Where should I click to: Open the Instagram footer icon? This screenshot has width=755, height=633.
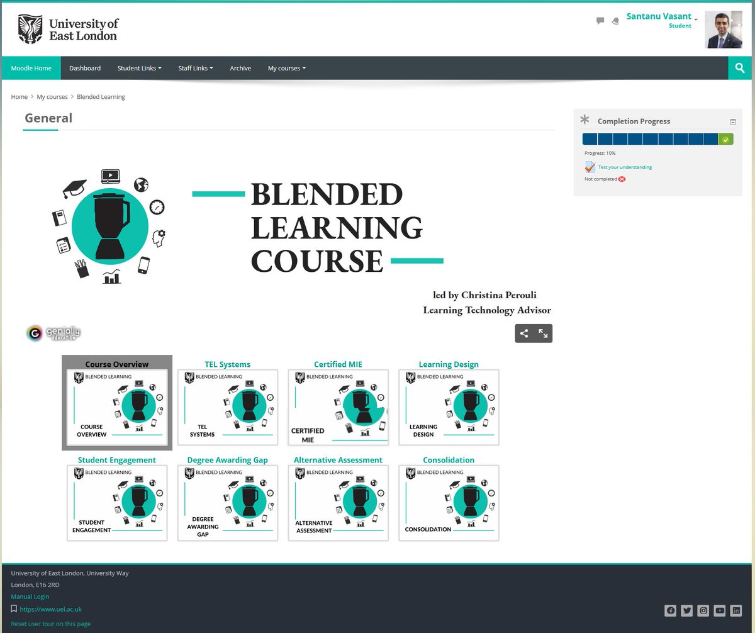tap(703, 610)
